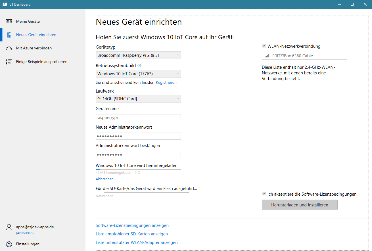Switch to Mit Azure verbinden page
Image resolution: width=372 pixels, height=251 pixels.
[34, 48]
